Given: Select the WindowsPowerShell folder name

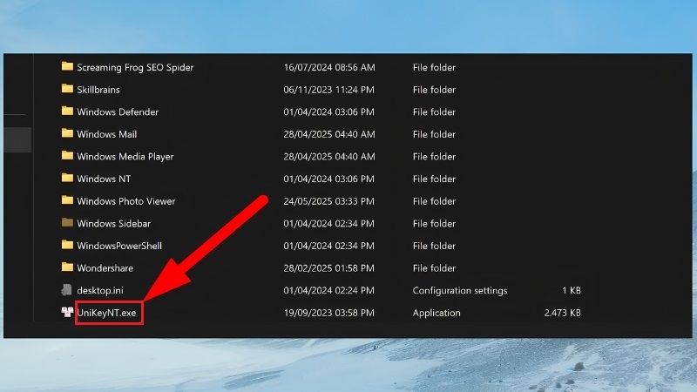Looking at the screenshot, I should click(119, 246).
